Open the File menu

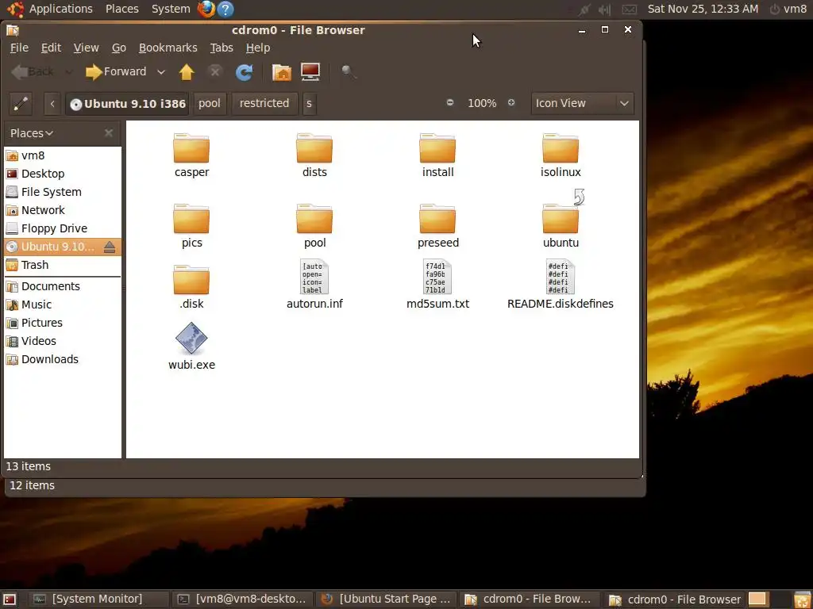[x=19, y=48]
